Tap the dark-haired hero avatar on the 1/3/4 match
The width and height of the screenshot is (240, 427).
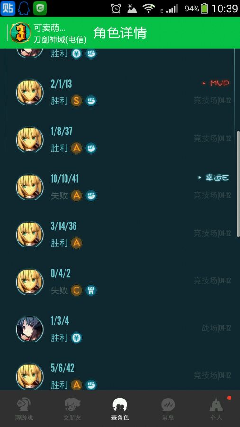(x=30, y=329)
